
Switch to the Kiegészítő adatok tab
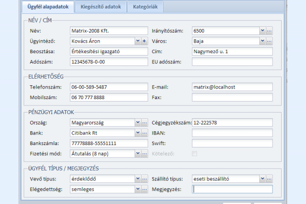coord(100,7)
